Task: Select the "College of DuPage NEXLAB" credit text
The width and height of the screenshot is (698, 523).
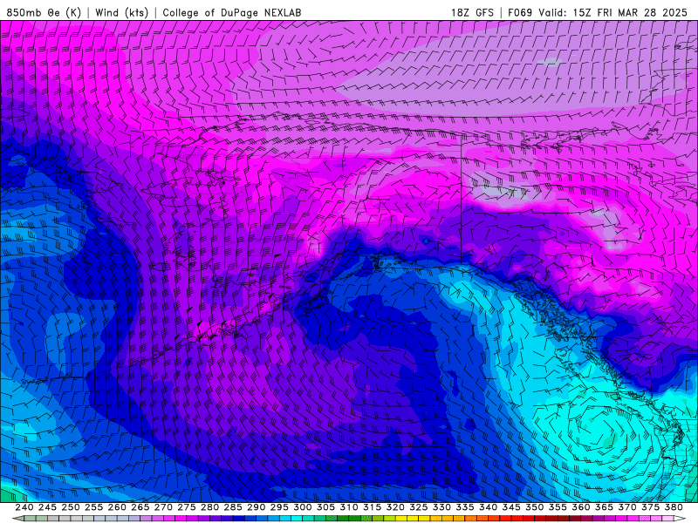Action: click(x=232, y=12)
